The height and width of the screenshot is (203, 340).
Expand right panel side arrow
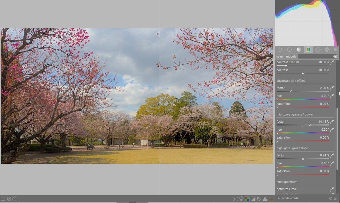[x=339, y=93]
